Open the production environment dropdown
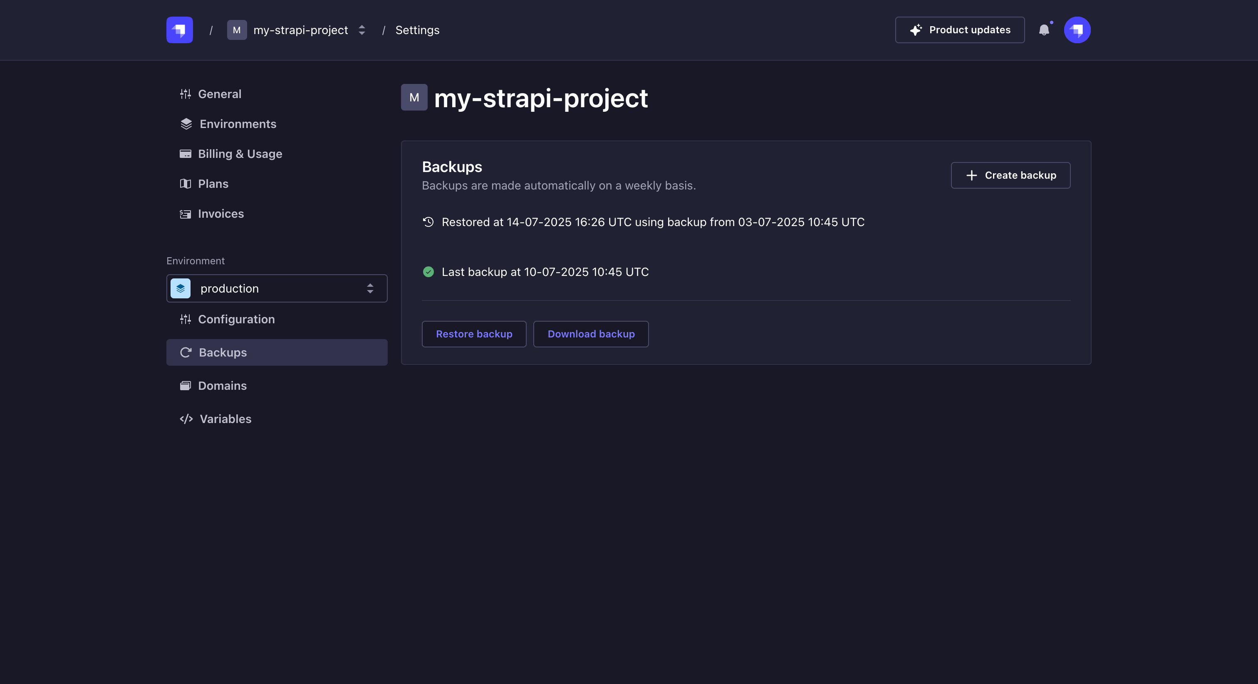Viewport: 1258px width, 684px height. click(x=277, y=288)
